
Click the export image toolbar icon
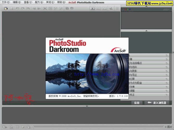pos(111,8)
